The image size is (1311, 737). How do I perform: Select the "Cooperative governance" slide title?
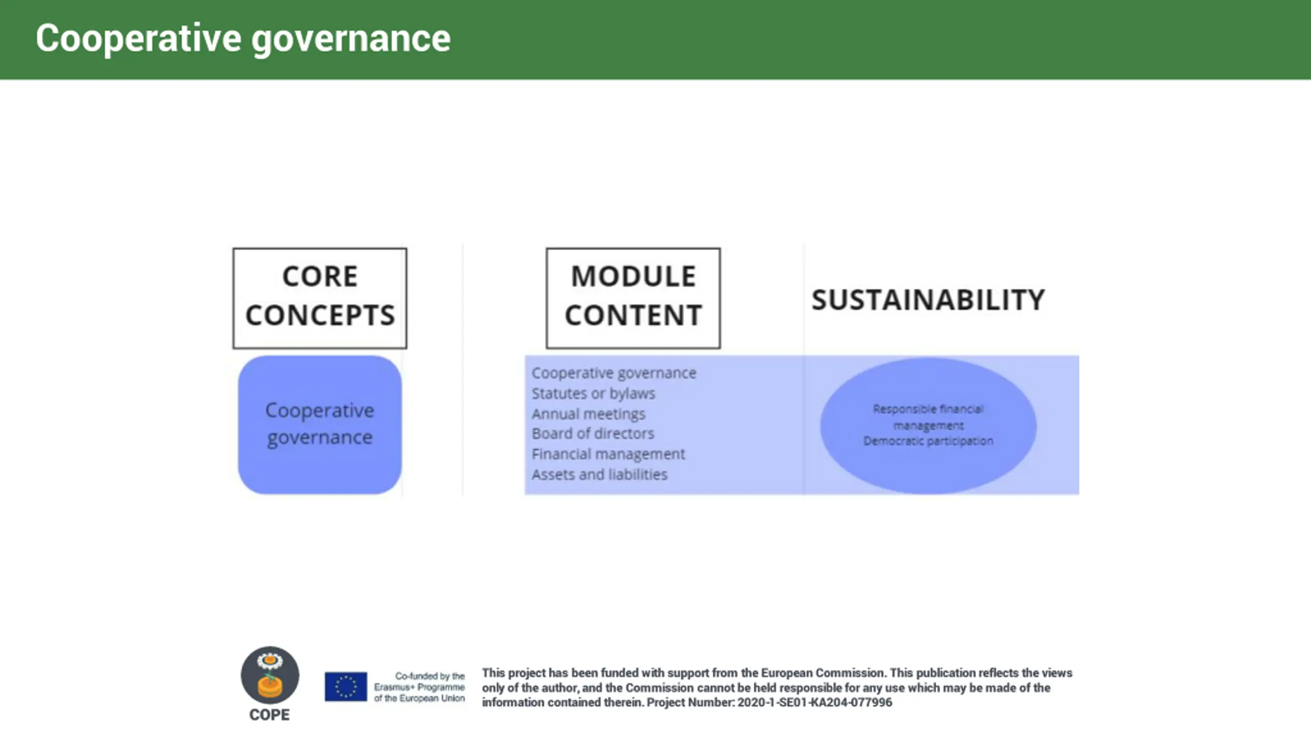(243, 38)
